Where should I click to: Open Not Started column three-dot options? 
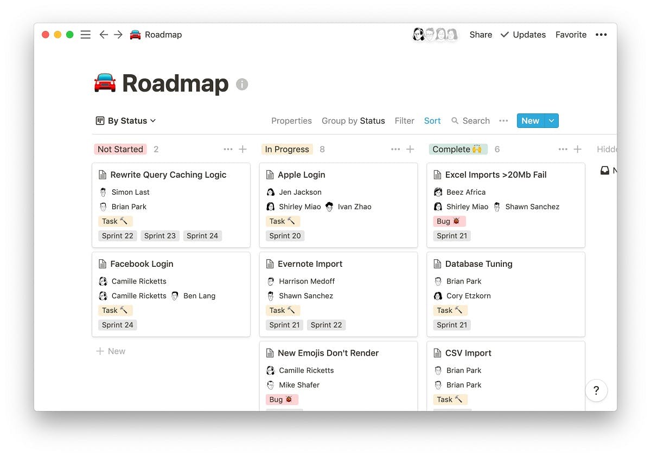pos(228,149)
